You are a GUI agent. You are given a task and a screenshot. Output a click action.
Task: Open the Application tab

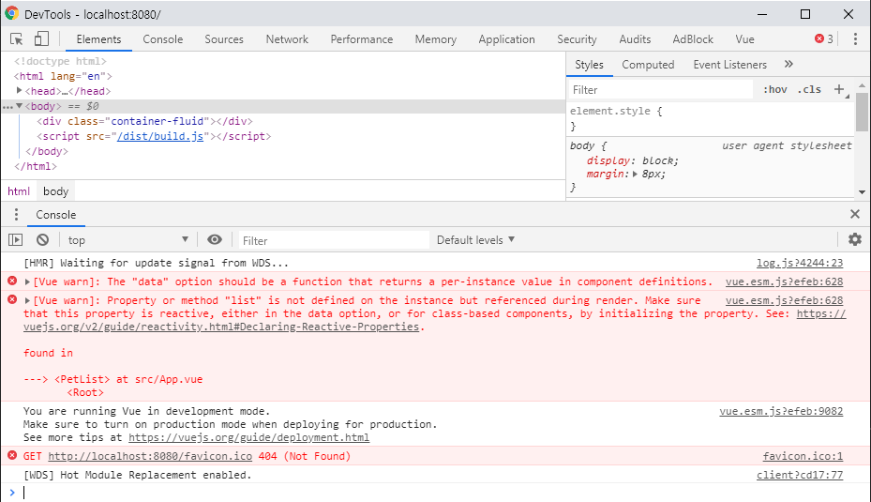[506, 39]
